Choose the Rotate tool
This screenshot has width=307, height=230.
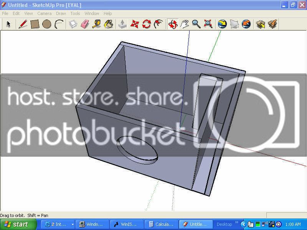pyautogui.click(x=146, y=24)
